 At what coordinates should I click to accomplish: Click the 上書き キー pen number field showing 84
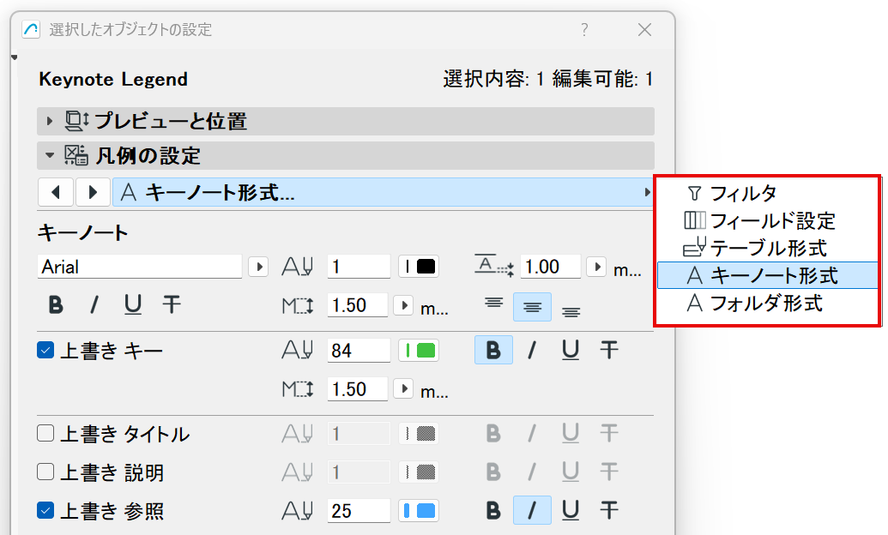(358, 350)
